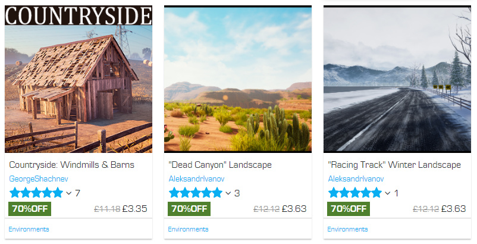The width and height of the screenshot is (477, 244).
Task: Click star rating of Racing Track Winter Landscape
Action: 355,193
